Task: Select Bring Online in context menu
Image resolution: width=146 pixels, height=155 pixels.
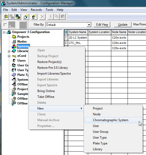Action: 57,91
